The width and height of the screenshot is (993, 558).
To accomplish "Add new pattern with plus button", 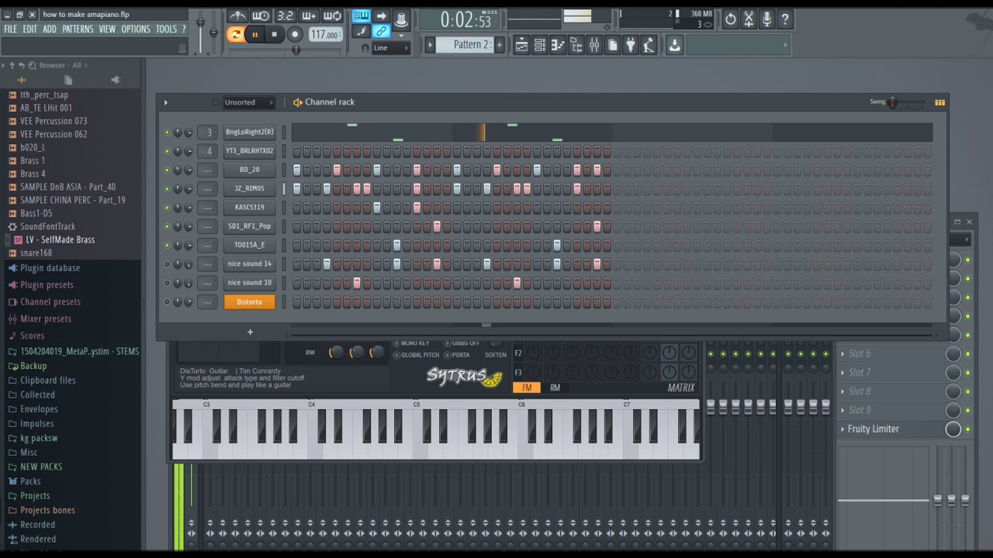I will tap(500, 45).
